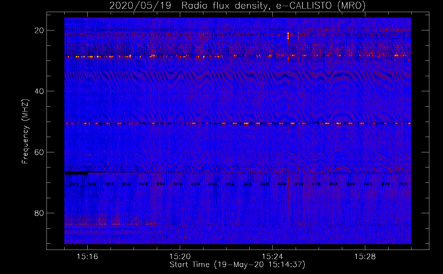This screenshot has height=274, width=443.
Task: Click the bright vertical burst at 20 MHz after 15:24
Action: [288, 36]
